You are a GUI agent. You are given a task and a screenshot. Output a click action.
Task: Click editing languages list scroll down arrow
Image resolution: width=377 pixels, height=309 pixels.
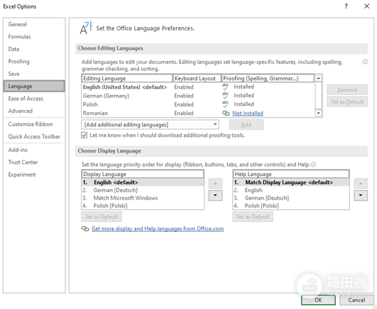click(x=319, y=113)
